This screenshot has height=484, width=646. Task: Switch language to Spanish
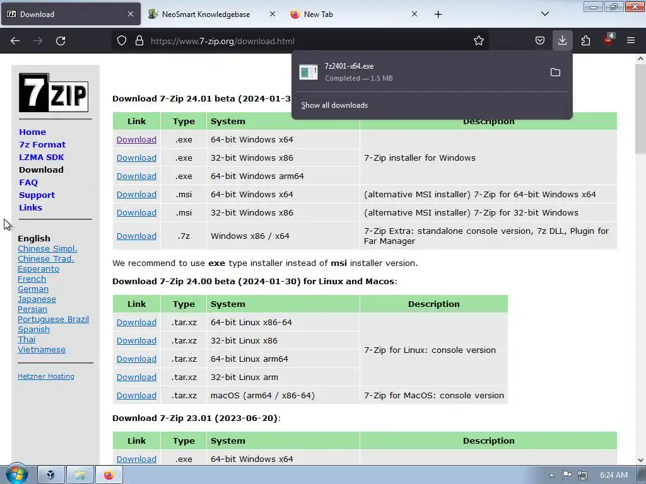click(34, 329)
